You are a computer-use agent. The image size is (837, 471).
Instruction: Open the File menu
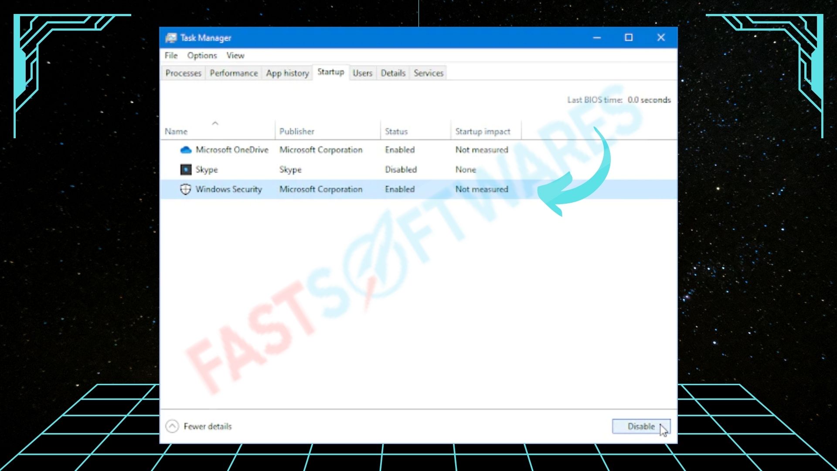171,55
